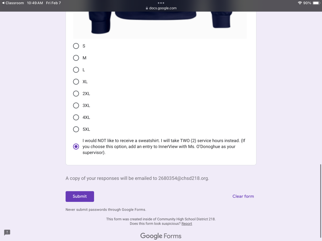Choose size M option
The height and width of the screenshot is (241, 322).
coord(76,58)
